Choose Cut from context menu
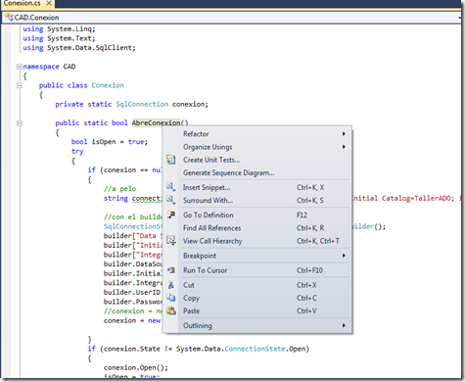 (257, 285)
